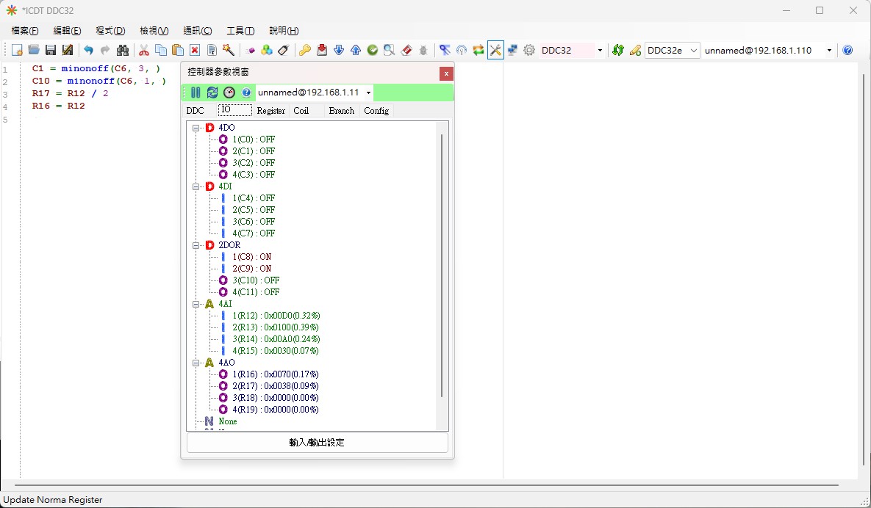The image size is (871, 508).
Task: Click the green refresh arrows beside DDC32 box
Action: (617, 50)
